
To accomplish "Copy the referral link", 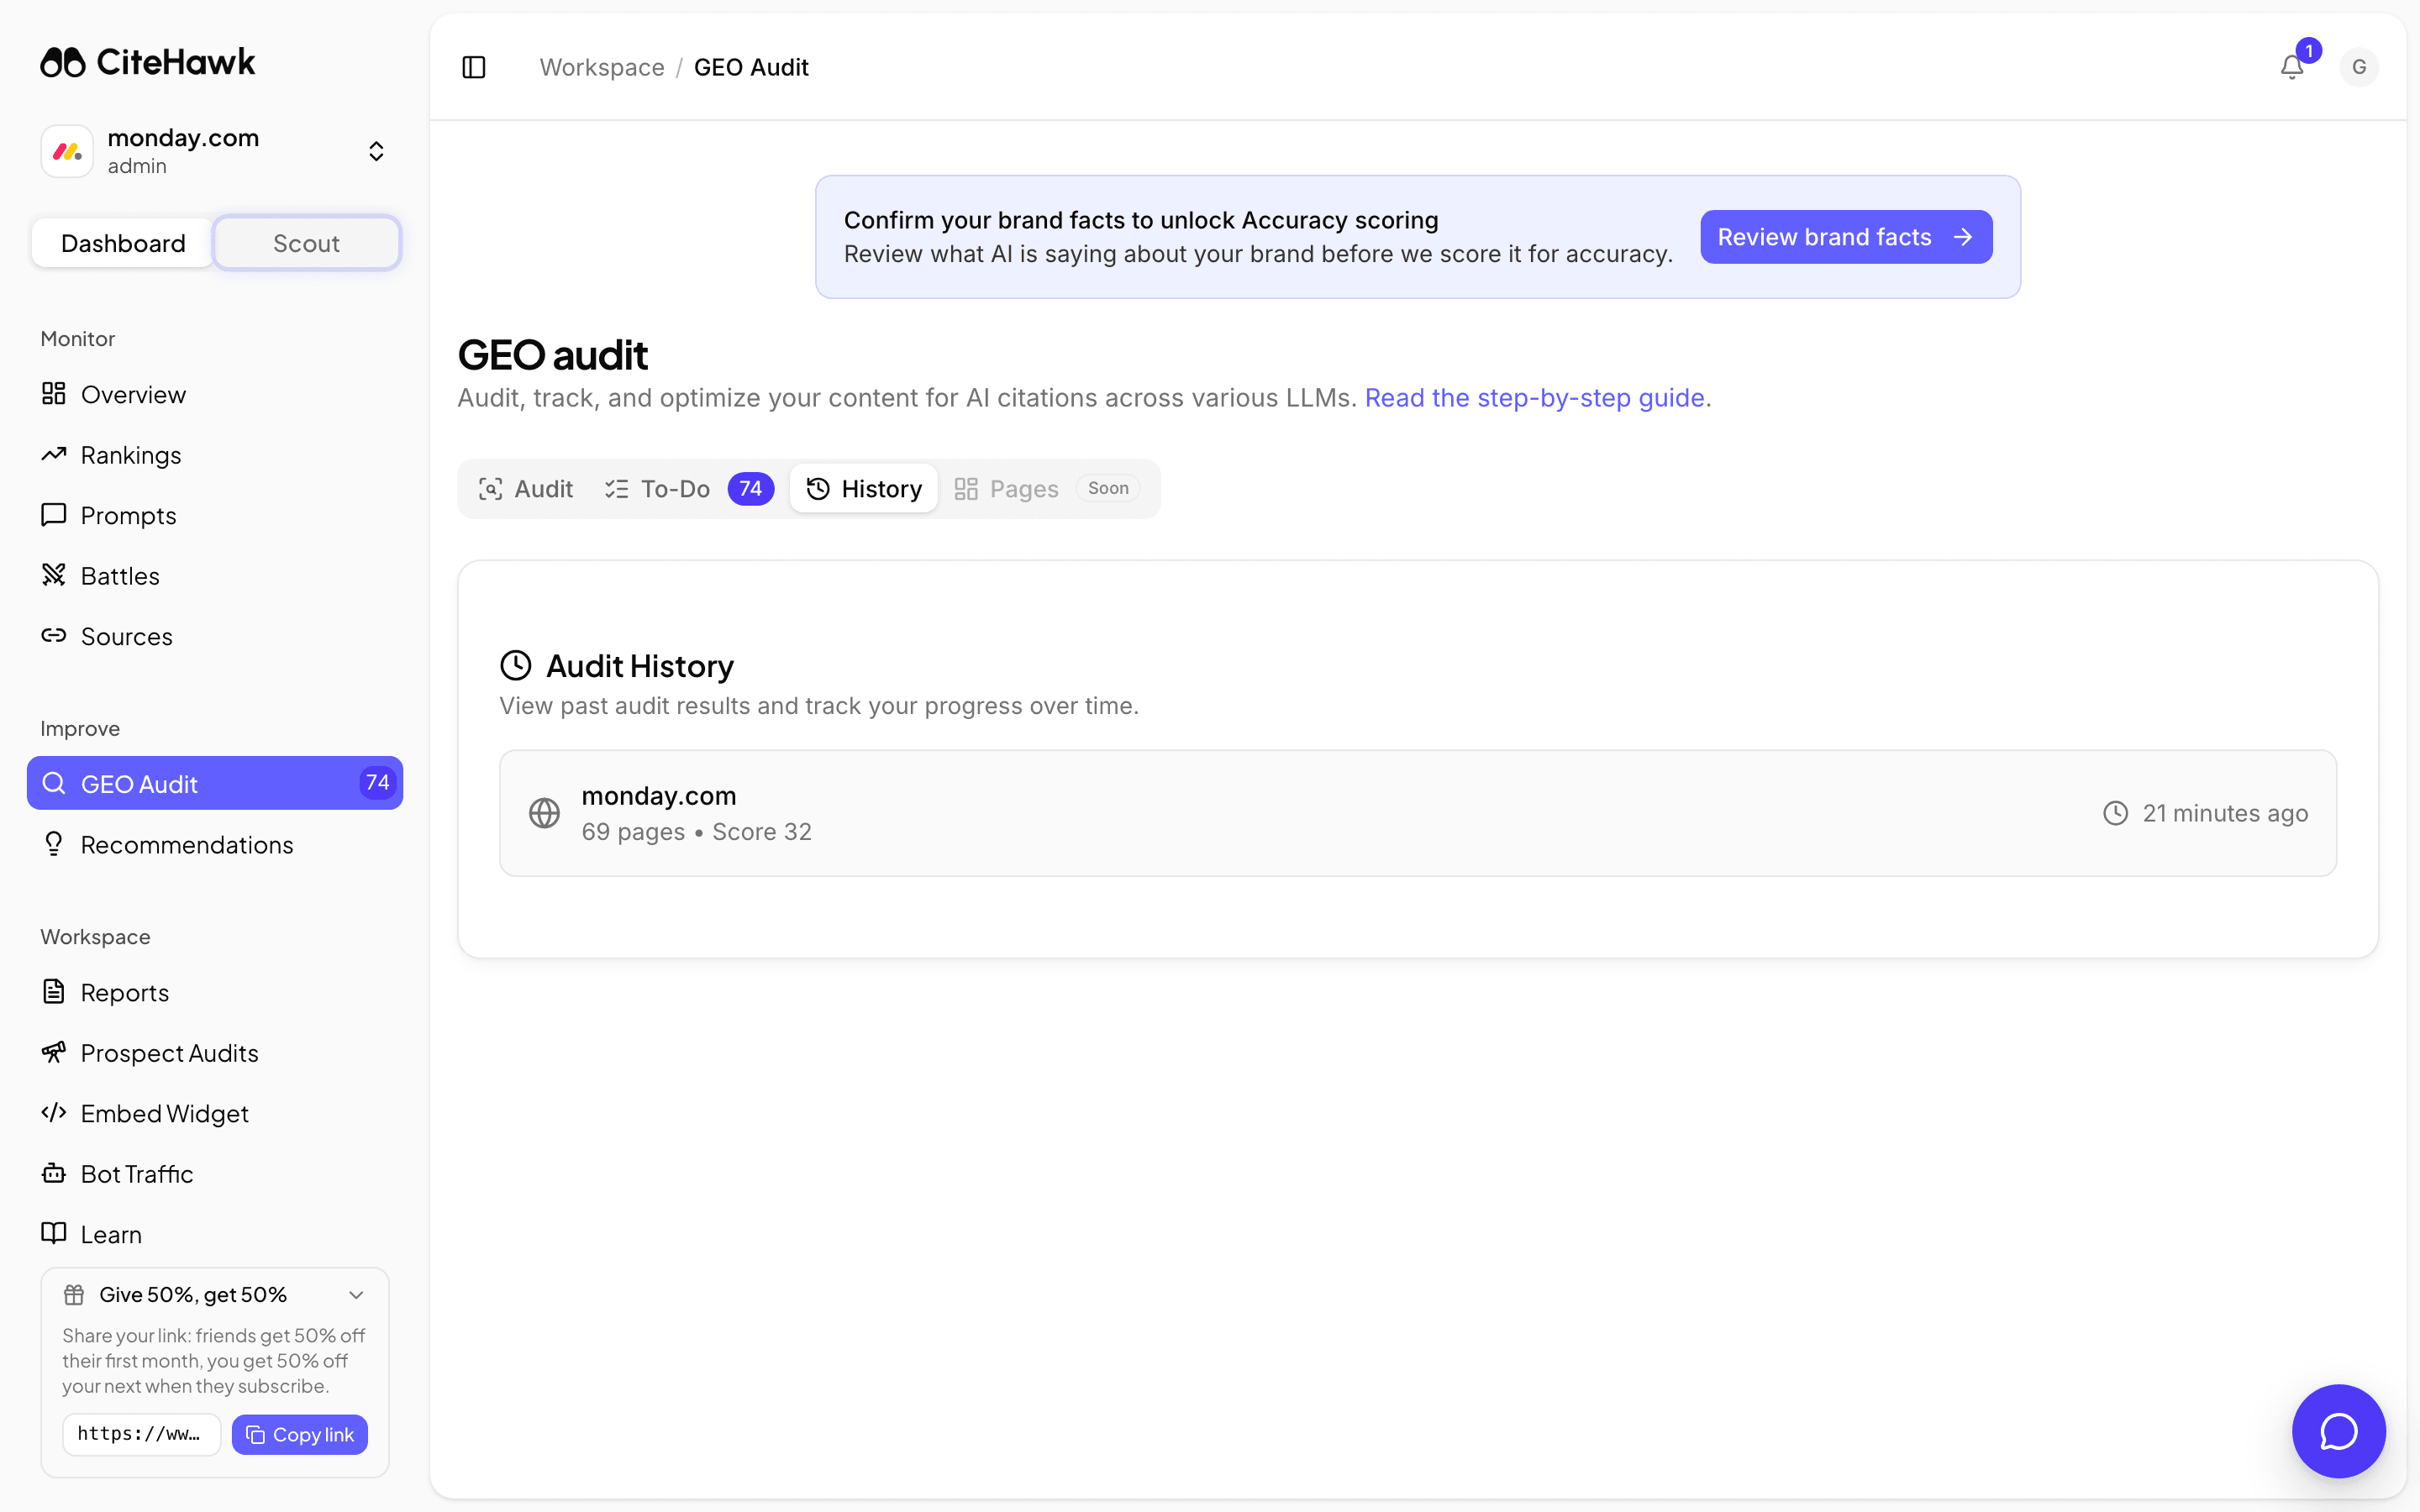I will tap(300, 1434).
